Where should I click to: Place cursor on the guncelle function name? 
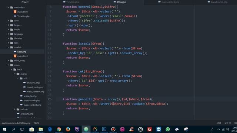click(85, 99)
